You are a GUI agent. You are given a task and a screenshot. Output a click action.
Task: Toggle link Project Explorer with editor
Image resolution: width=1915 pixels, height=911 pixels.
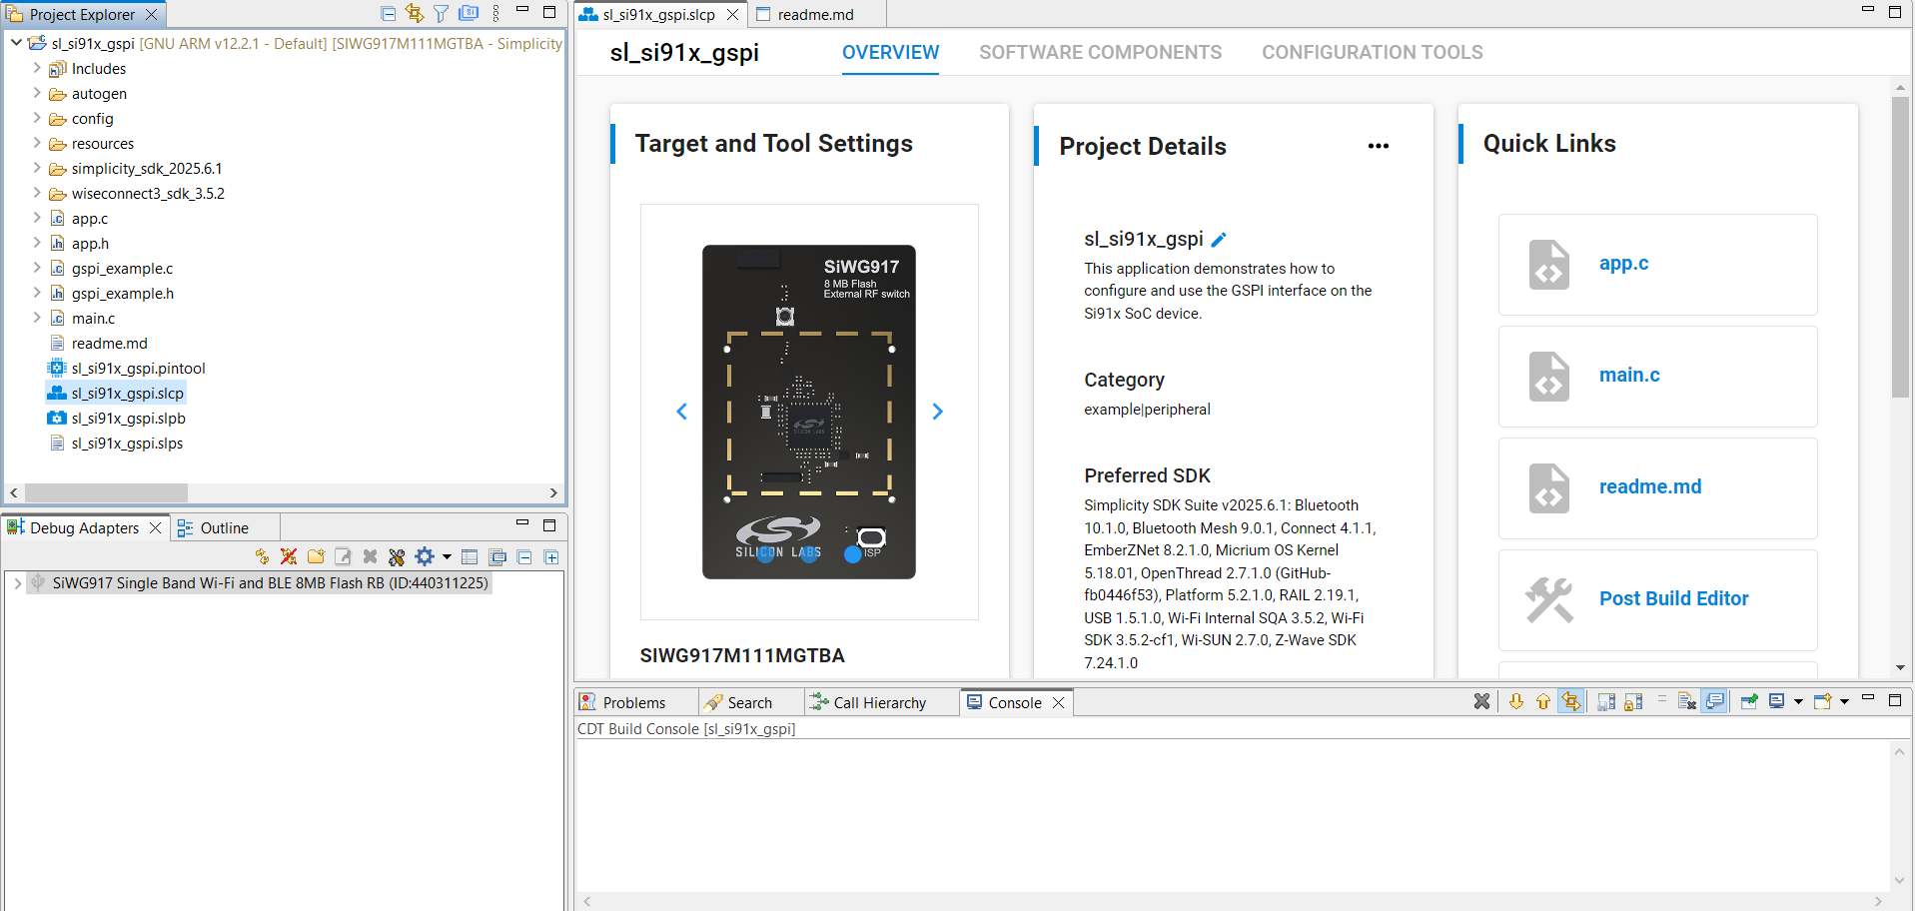pos(415,13)
